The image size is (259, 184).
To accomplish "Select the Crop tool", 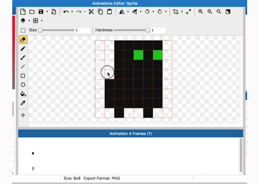I will (x=175, y=12).
